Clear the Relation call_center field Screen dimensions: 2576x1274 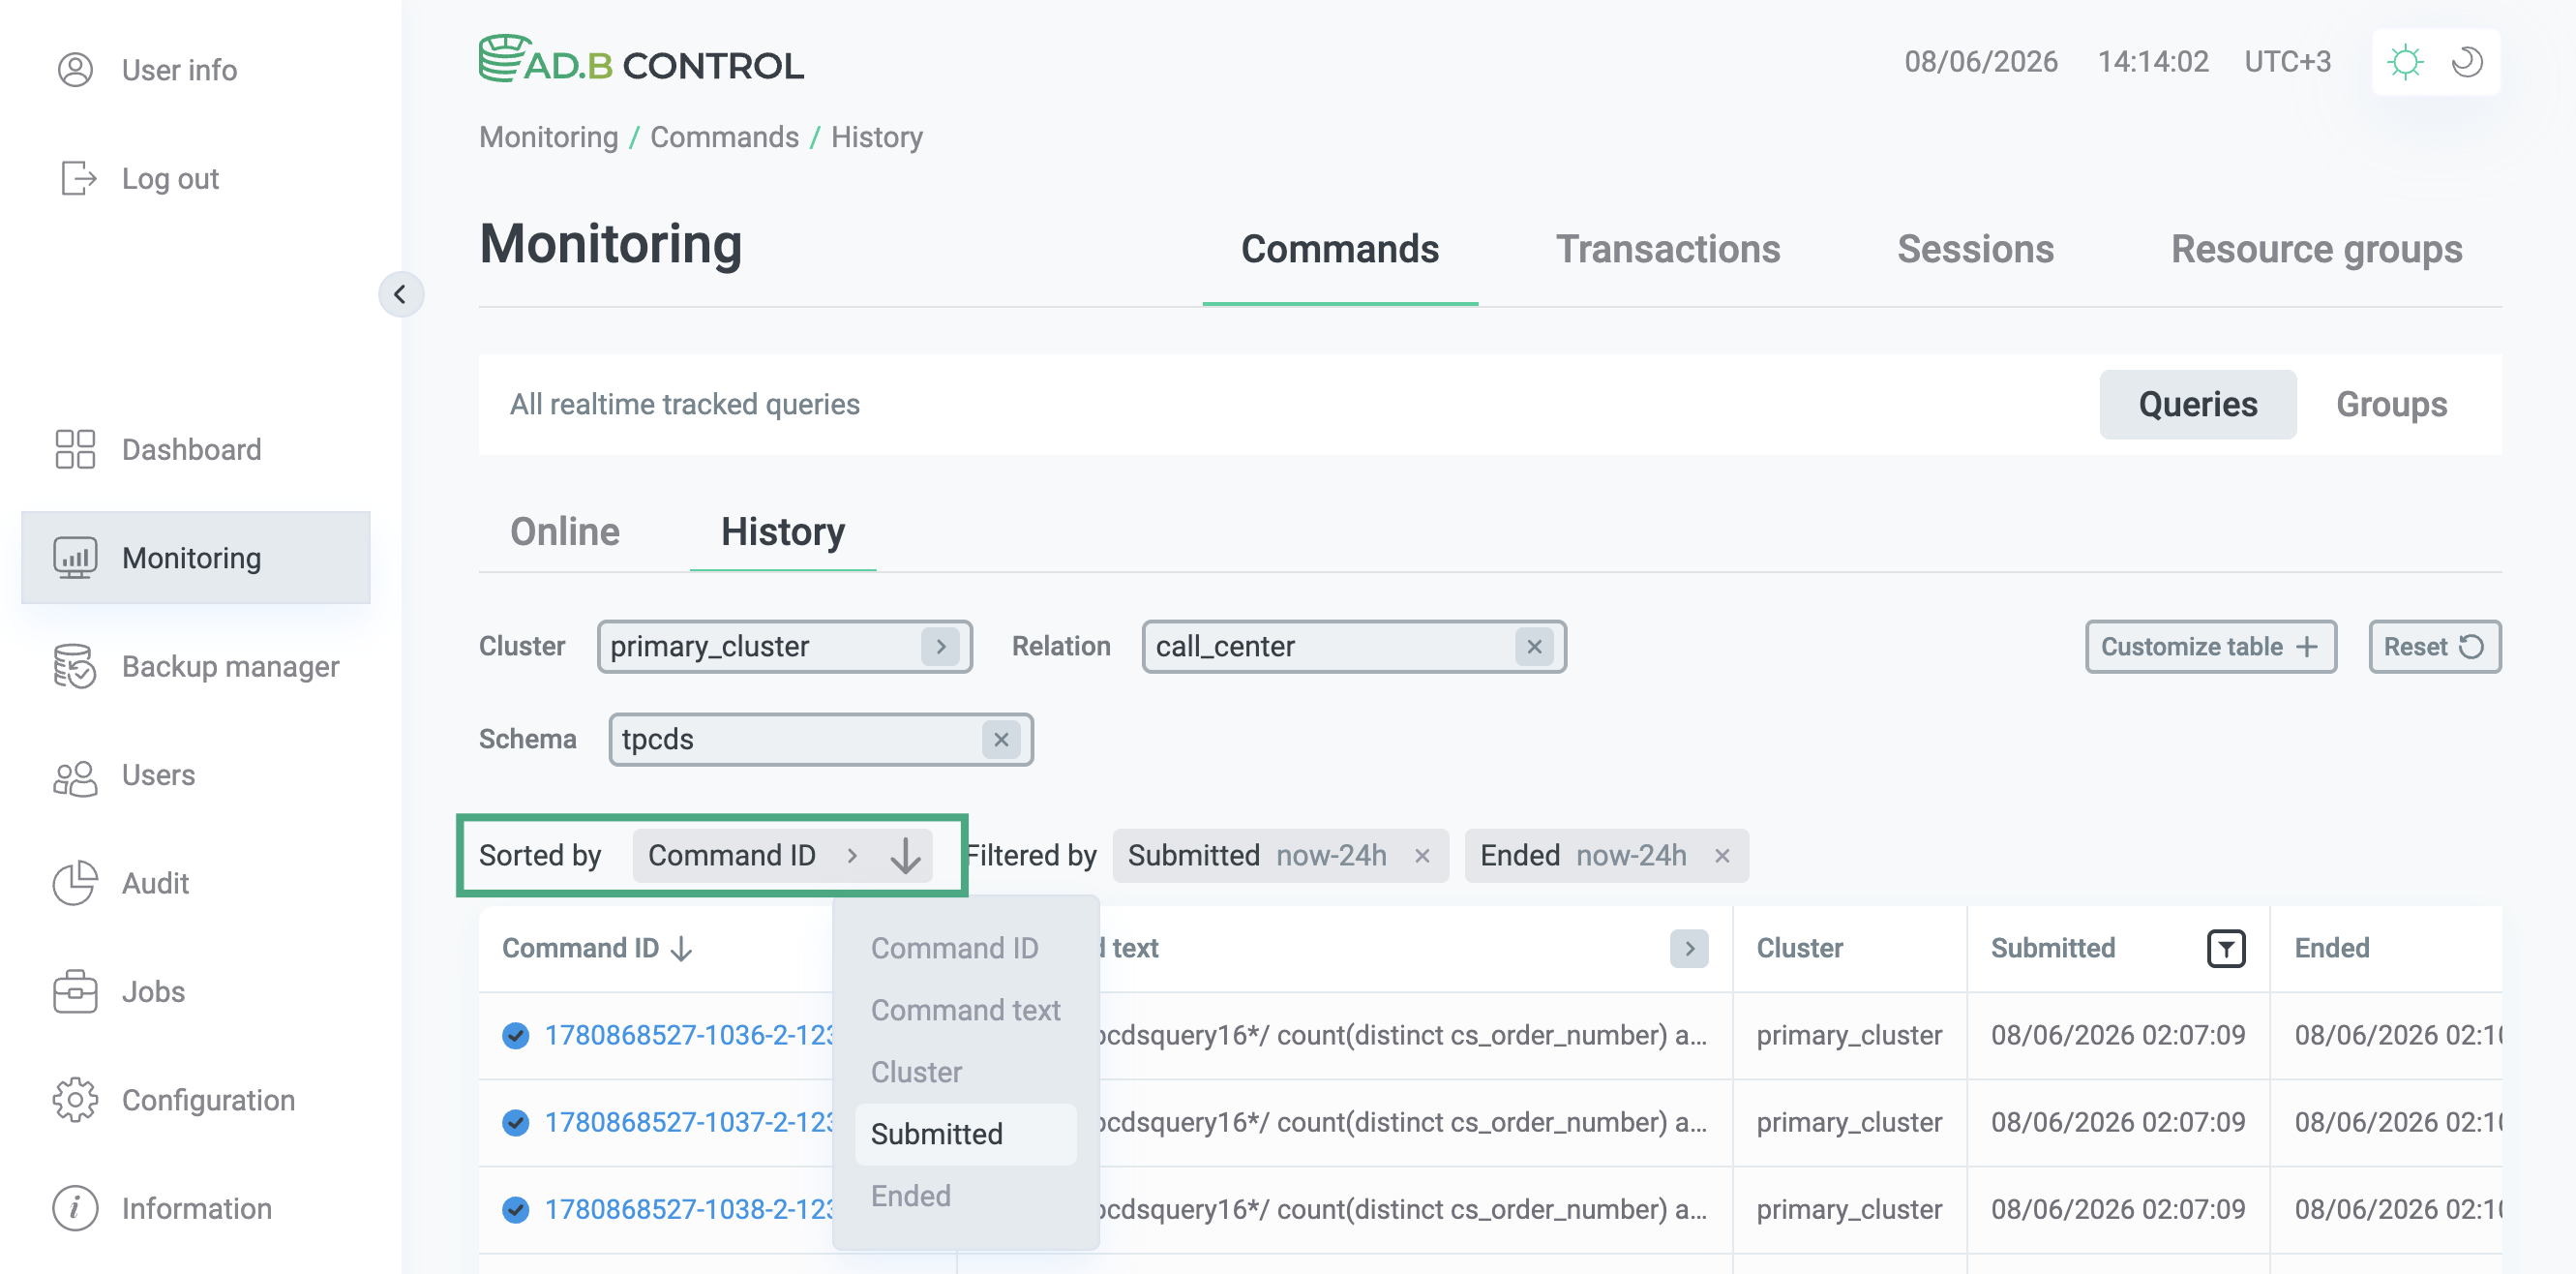coord(1533,647)
